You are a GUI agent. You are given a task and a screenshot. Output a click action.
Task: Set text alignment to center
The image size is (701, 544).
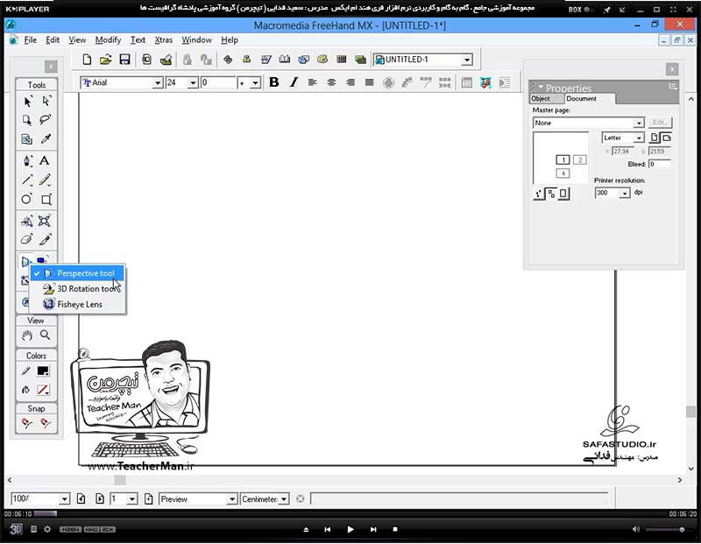(x=331, y=82)
